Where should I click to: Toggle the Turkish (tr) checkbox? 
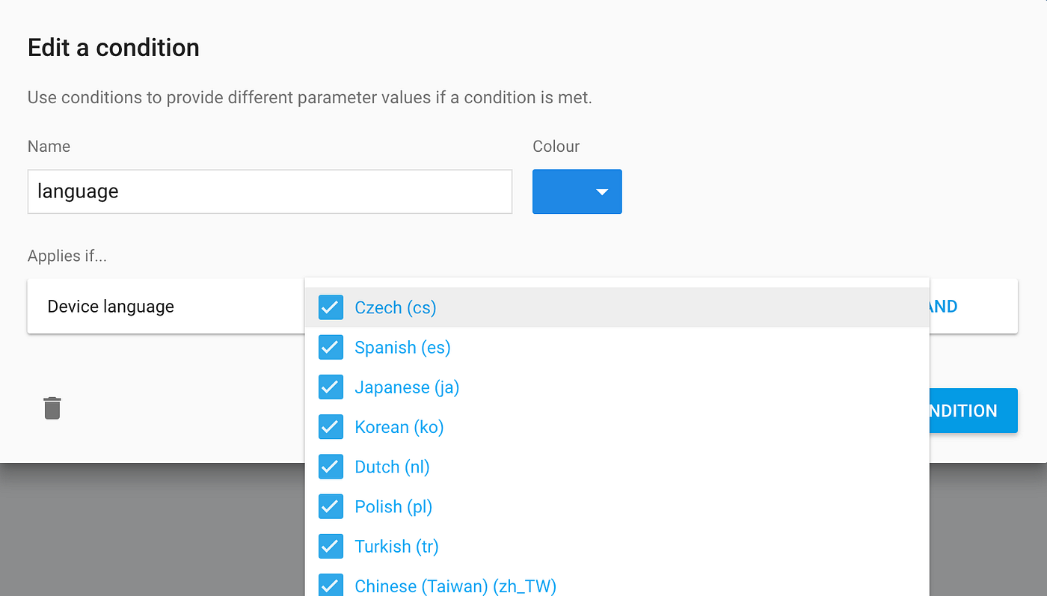tap(331, 546)
